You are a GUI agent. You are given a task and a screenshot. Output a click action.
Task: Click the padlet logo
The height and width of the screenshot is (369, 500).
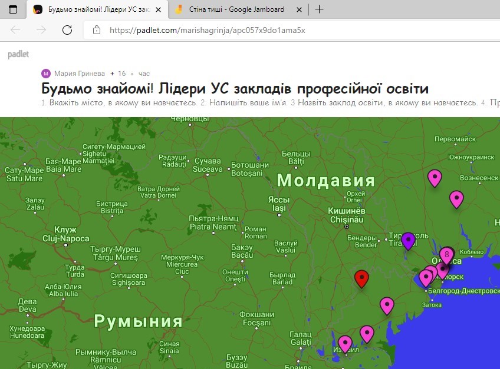[x=18, y=55]
